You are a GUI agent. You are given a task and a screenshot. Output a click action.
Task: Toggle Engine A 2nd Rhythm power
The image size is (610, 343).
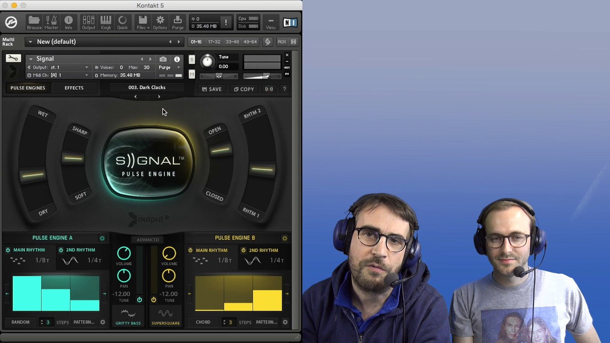[x=61, y=250]
